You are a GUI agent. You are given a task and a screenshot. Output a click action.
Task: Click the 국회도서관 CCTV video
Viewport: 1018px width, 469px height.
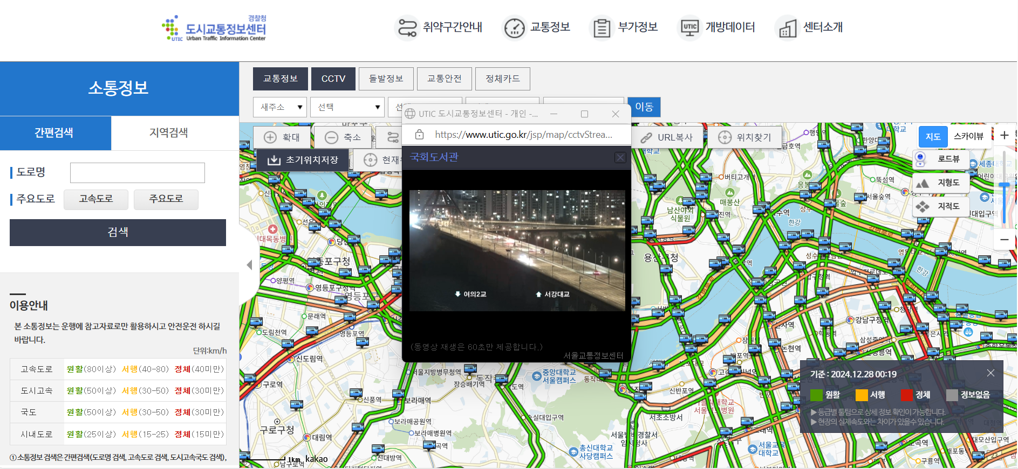click(x=517, y=250)
